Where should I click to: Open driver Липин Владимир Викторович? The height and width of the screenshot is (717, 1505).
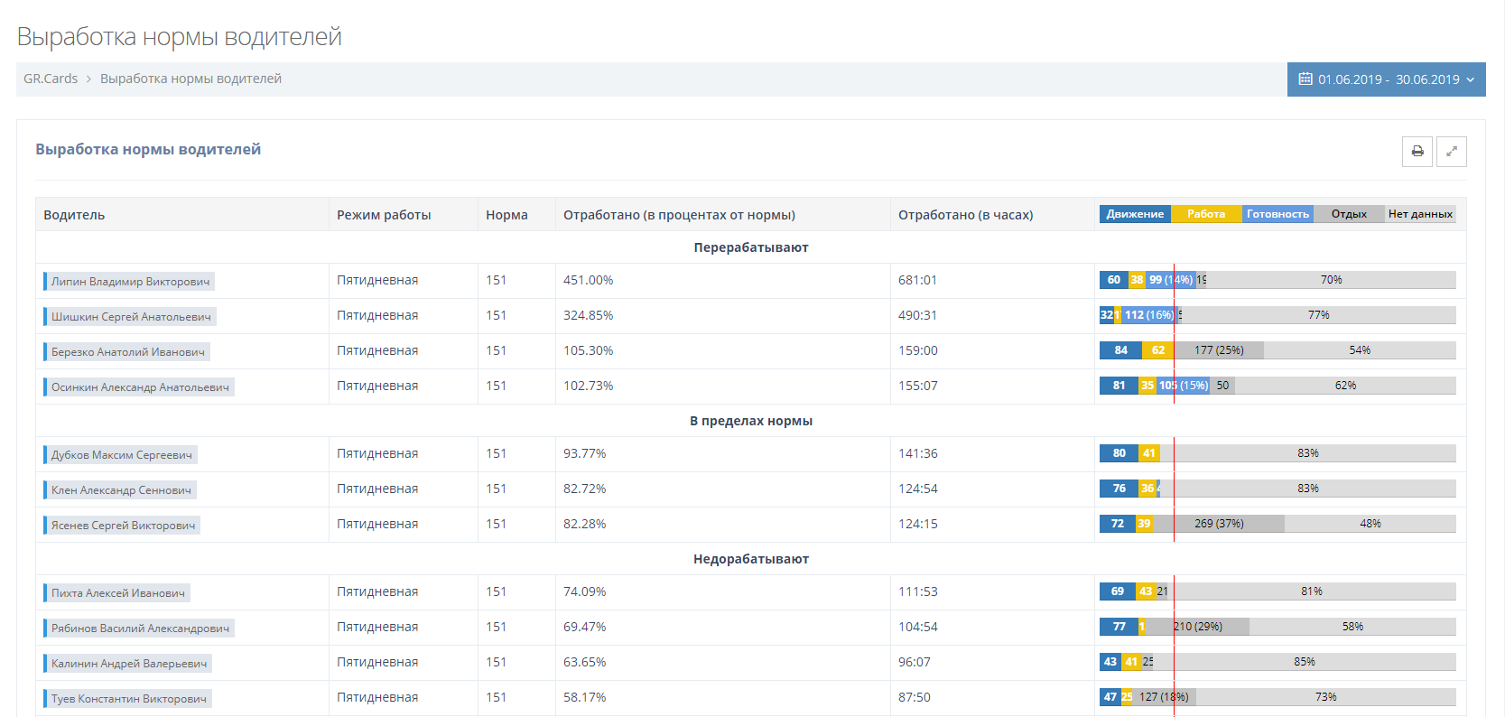click(130, 282)
